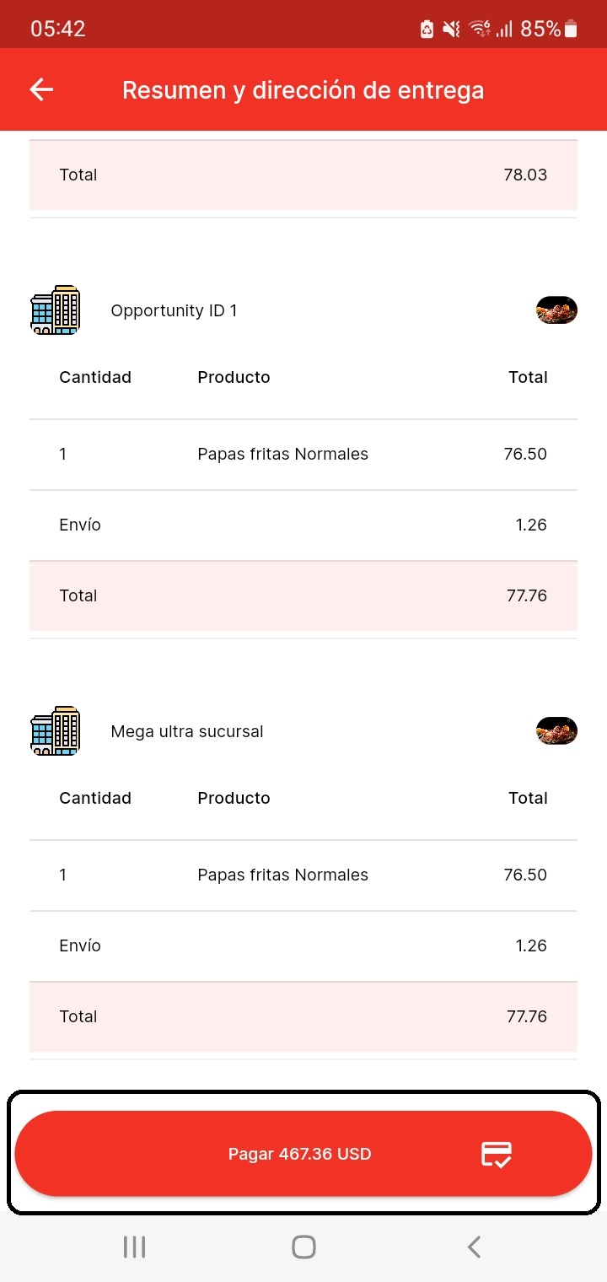Tap the Opportunity ID 1 building icon
The image size is (607, 1282).
[55, 310]
